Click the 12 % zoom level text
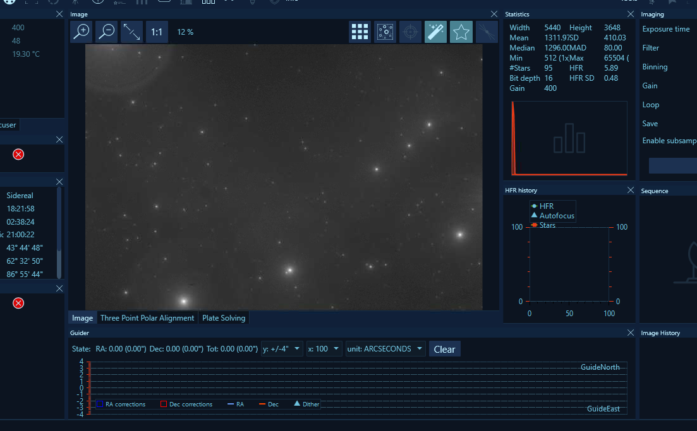The image size is (697, 431). [x=185, y=32]
